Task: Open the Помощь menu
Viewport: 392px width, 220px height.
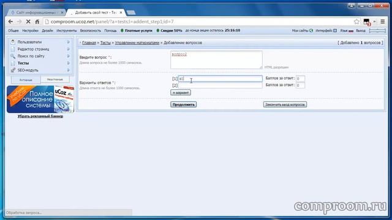Action: pyautogui.click(x=110, y=31)
